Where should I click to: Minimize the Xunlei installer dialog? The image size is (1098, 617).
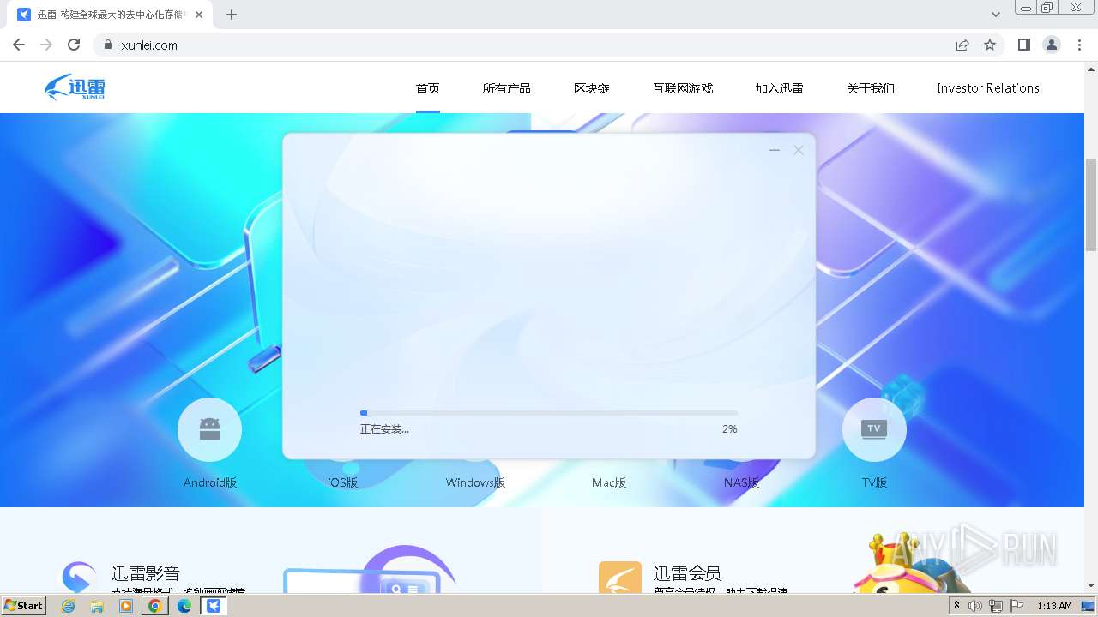(x=775, y=150)
